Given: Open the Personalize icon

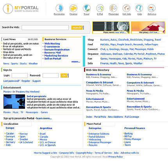Looking at the screenshot, I should pyautogui.click(x=59, y=8).
